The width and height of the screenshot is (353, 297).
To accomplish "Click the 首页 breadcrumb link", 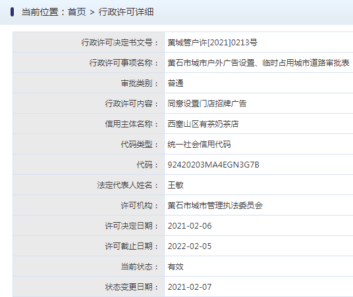I will [x=77, y=12].
